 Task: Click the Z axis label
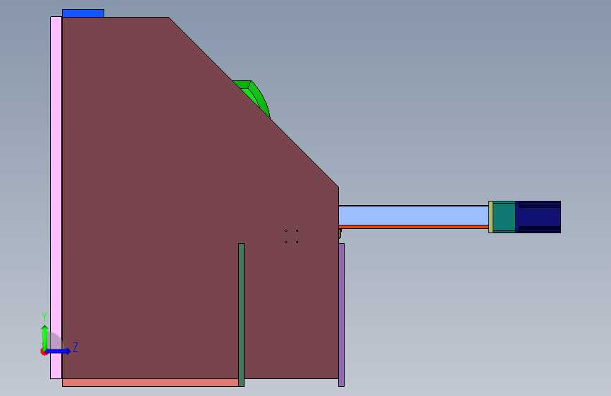[x=75, y=347]
